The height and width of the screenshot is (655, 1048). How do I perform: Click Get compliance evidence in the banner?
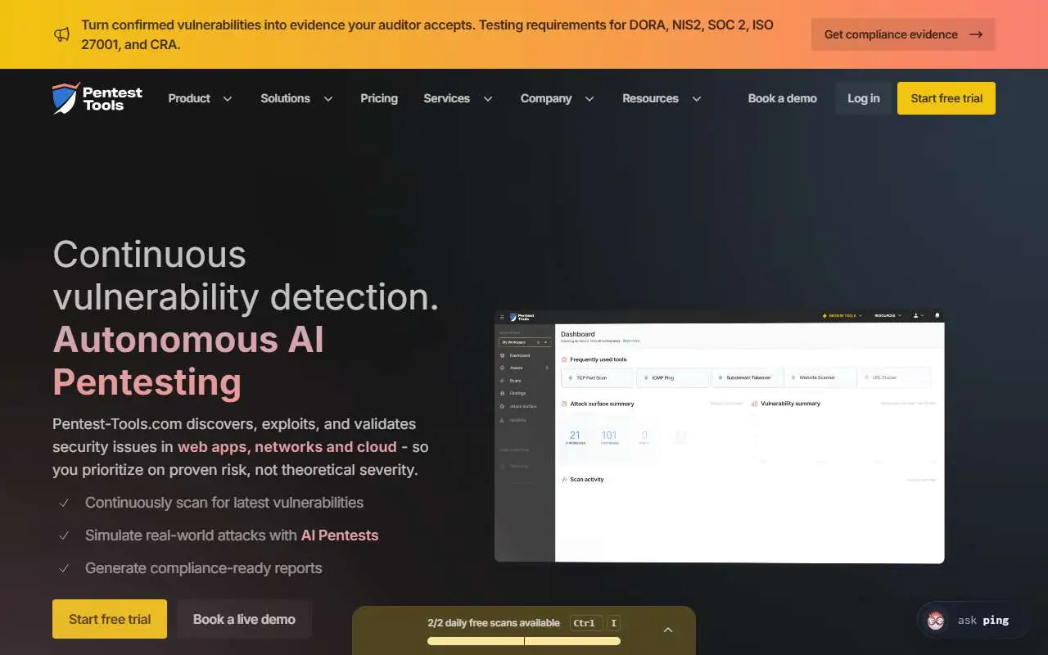point(904,34)
